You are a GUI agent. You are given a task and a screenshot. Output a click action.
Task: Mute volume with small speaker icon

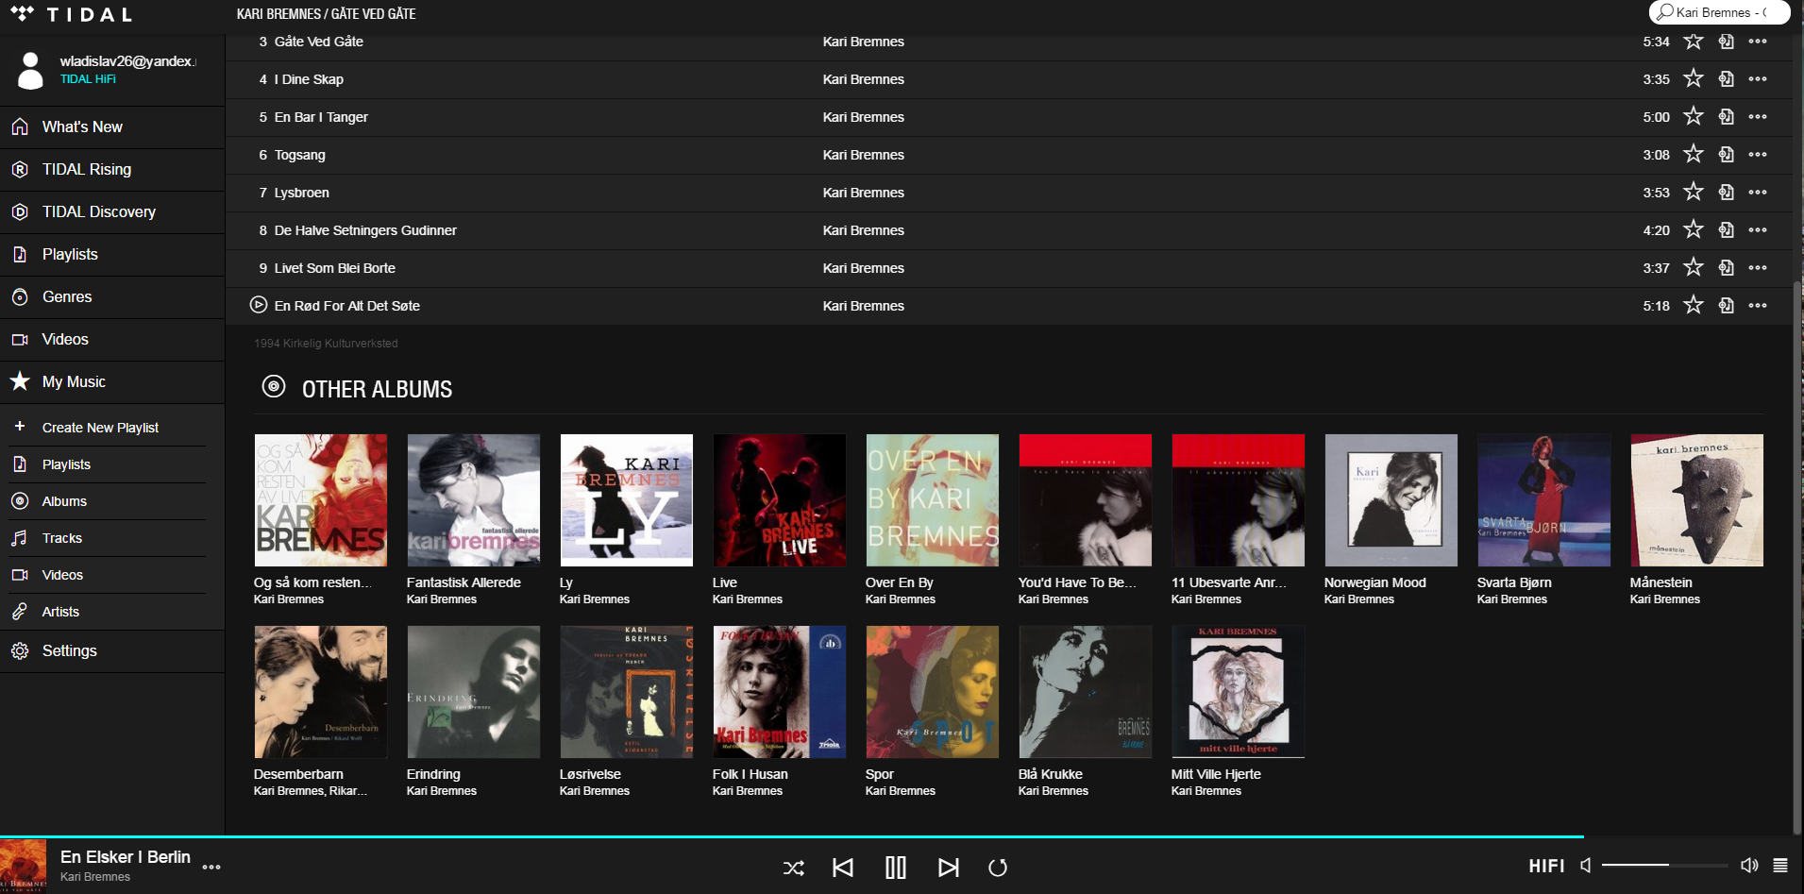1586,866
